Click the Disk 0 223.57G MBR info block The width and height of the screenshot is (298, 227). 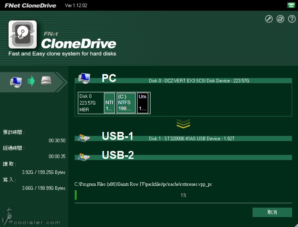(91, 103)
